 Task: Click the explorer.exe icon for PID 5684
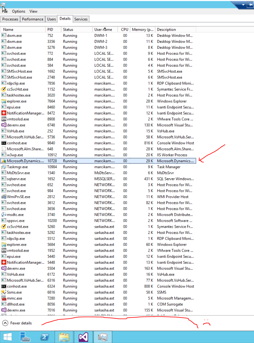pyautogui.click(x=4, y=244)
